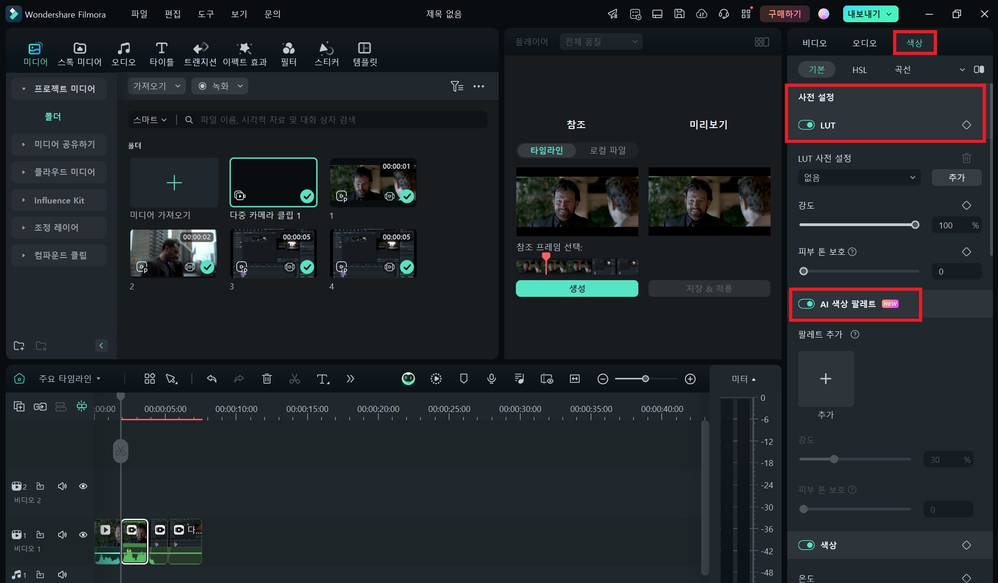The width and height of the screenshot is (998, 583).
Task: Click the delete LUT preset trash icon
Action: tap(967, 159)
